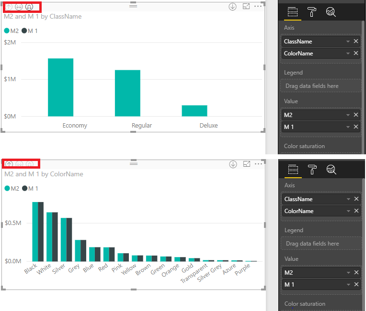
Task: Open more options menu of top chart
Action: [258, 6]
